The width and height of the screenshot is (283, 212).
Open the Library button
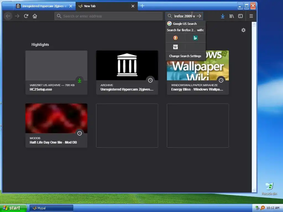[x=232, y=16]
